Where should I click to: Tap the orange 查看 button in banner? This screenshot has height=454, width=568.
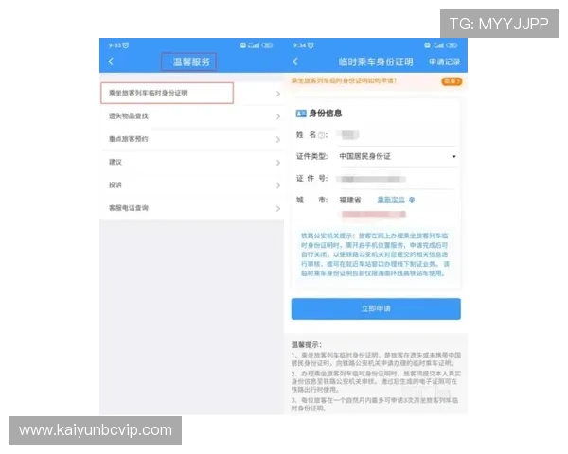pyautogui.click(x=452, y=81)
